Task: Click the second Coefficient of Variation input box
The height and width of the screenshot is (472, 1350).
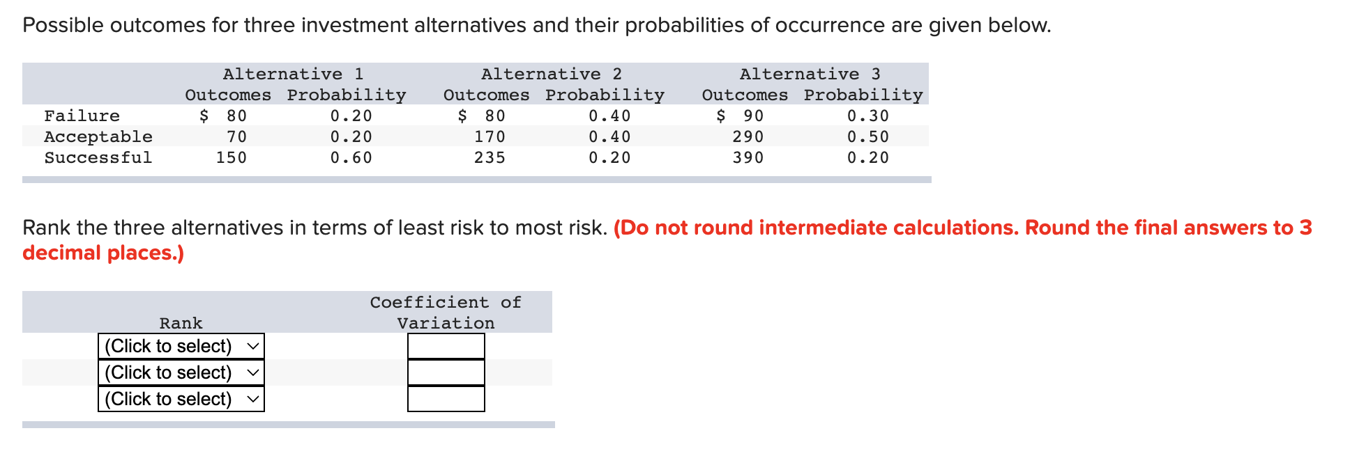Action: [446, 373]
